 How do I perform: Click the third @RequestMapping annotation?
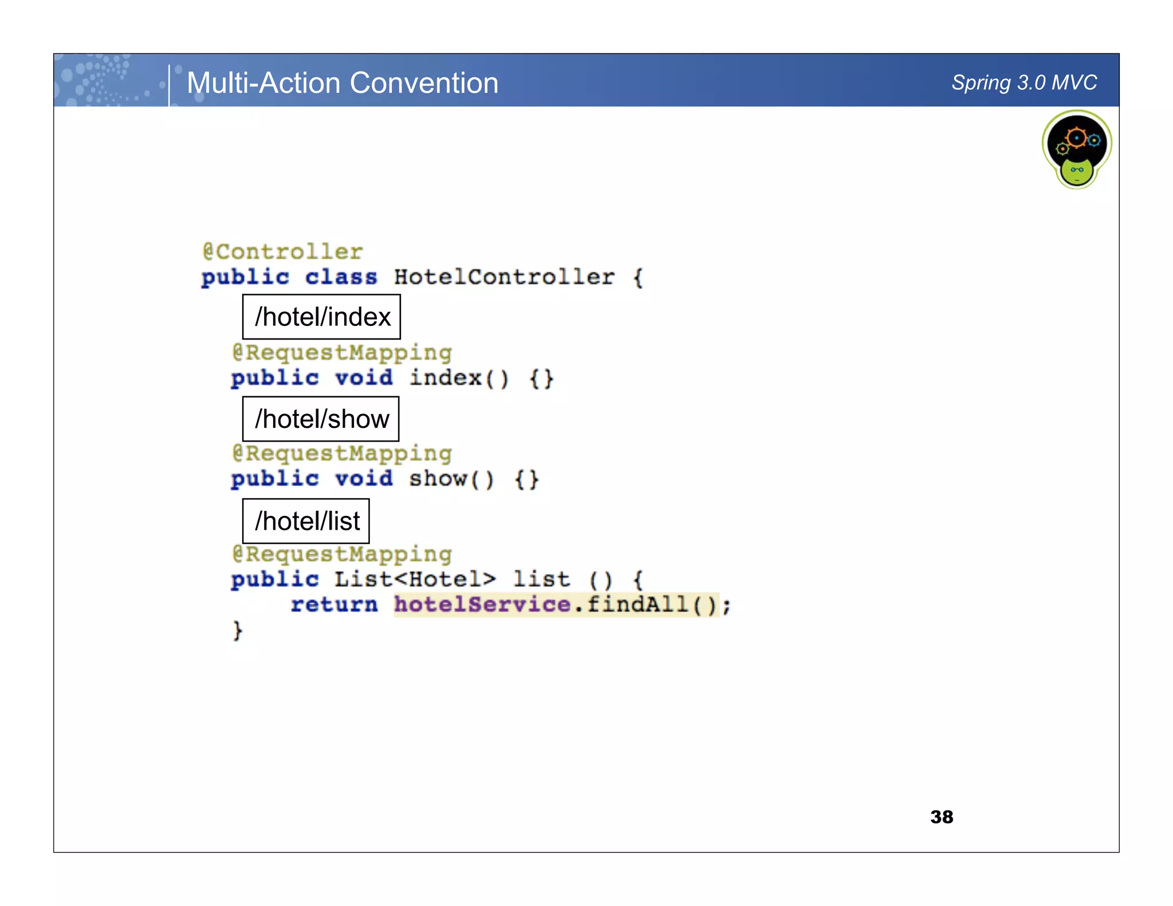pyautogui.click(x=342, y=554)
